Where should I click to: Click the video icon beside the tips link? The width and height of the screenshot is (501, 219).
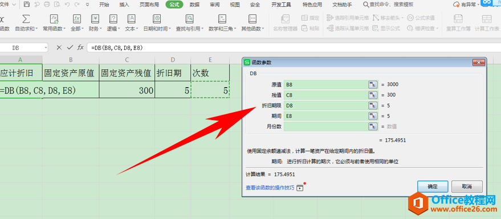pyautogui.click(x=300, y=188)
